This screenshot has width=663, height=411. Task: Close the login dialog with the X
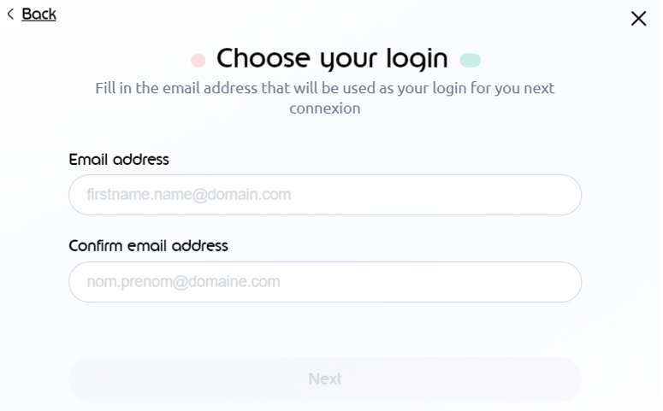(638, 19)
